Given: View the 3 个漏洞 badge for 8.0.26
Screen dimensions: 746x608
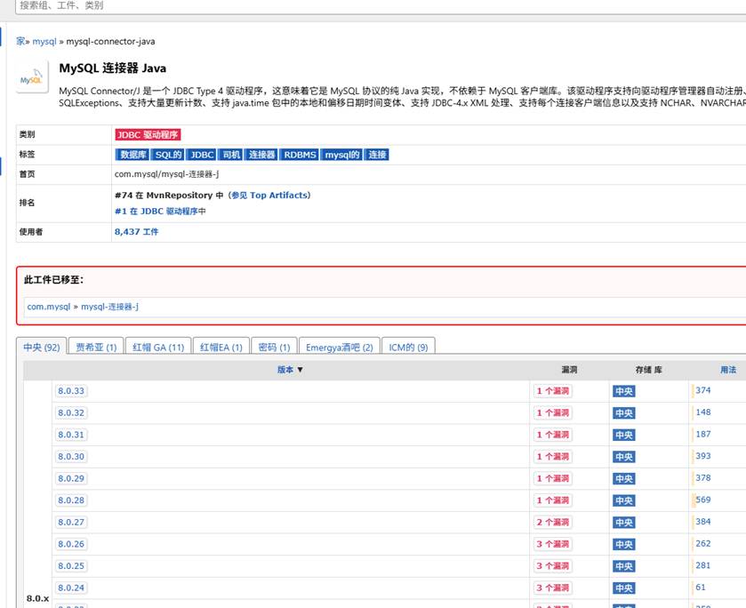Looking at the screenshot, I should tap(553, 544).
